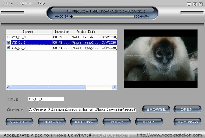Click the total time 00:48:54

click(142, 17)
